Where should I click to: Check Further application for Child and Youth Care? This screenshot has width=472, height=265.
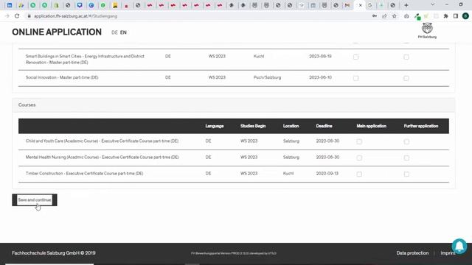coord(406,141)
